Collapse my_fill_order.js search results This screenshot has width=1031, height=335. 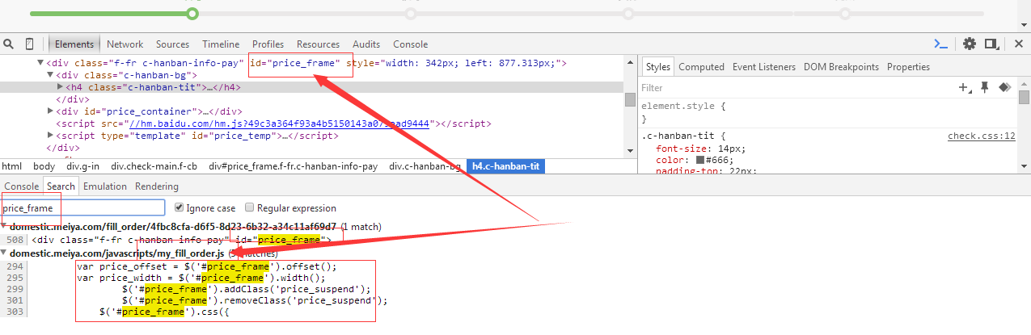pyautogui.click(x=4, y=253)
